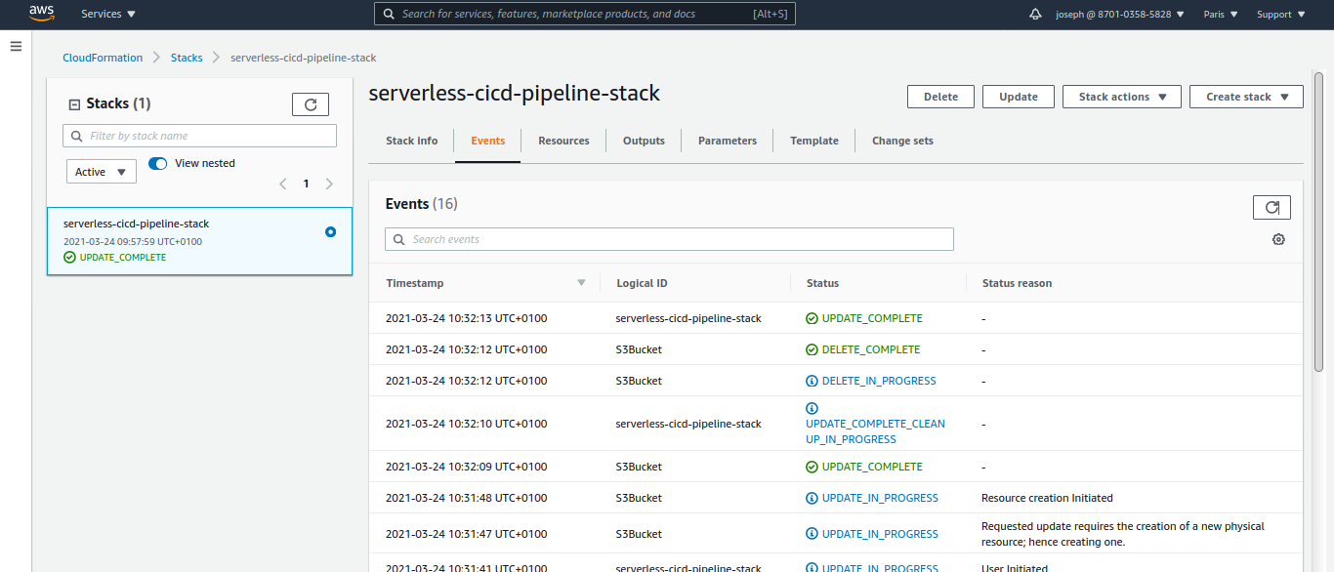Switch to the Resources tab
The width and height of the screenshot is (1334, 572).
coord(563,141)
